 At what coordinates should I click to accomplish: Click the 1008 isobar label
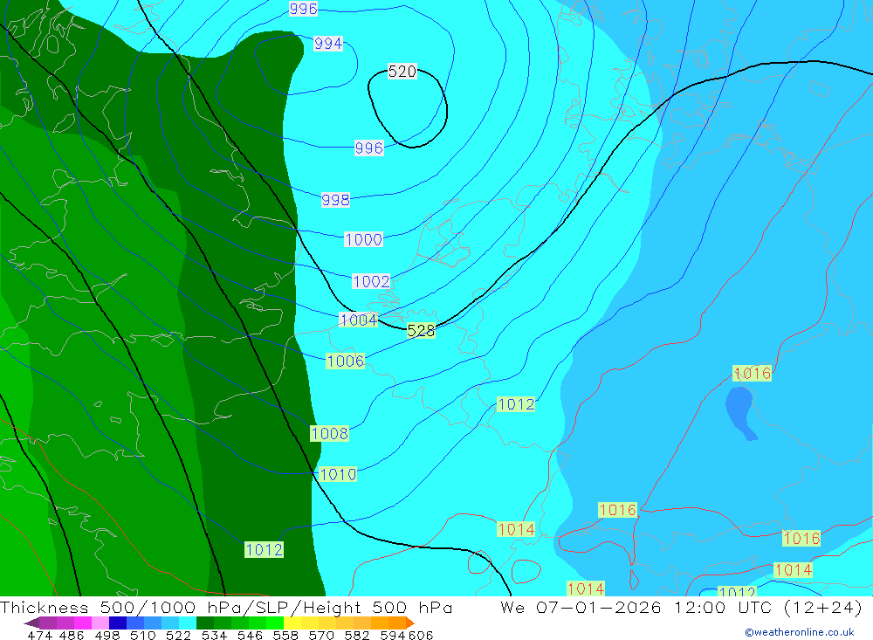coord(330,433)
